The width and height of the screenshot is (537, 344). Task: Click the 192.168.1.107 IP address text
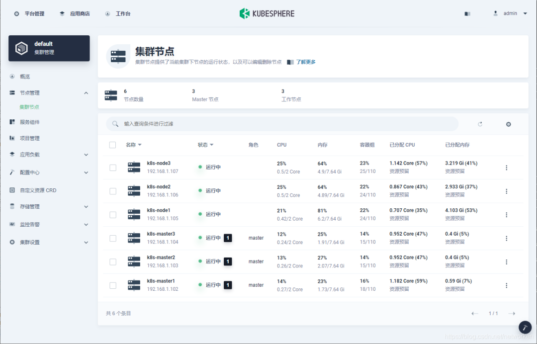(163, 171)
